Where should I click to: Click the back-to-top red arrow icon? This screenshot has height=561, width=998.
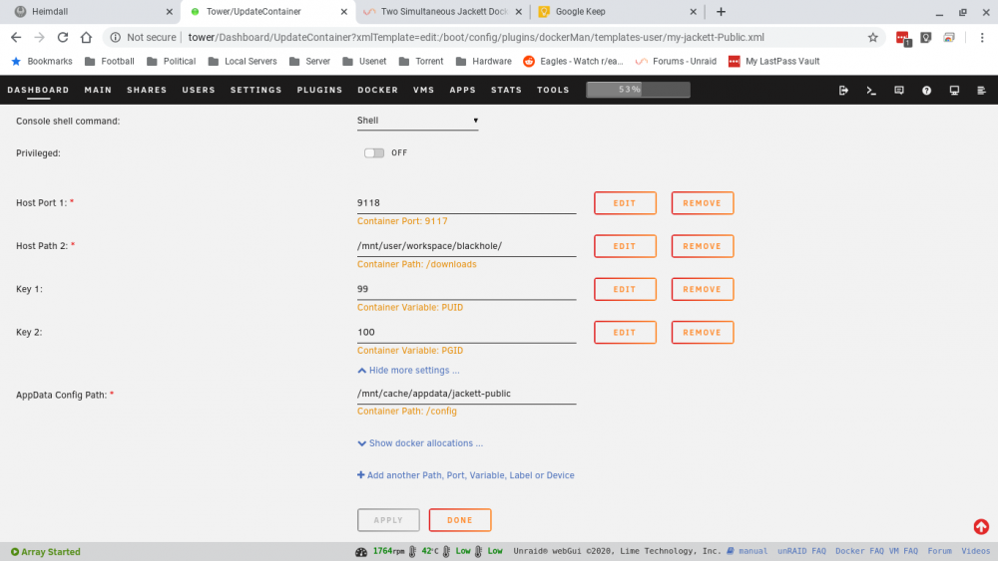981,527
